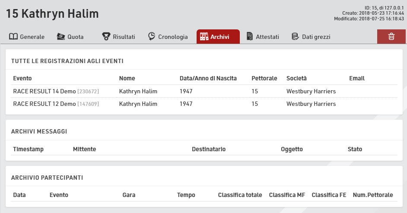This screenshot has width=407, height=213.
Task: Click the certificate icon on Attestati tab
Action: pyautogui.click(x=250, y=37)
